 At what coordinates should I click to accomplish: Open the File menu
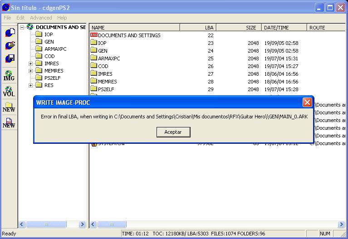(x=7, y=18)
